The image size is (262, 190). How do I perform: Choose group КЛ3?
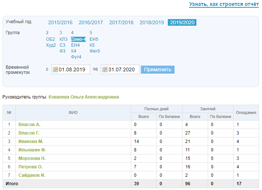coord(63,39)
